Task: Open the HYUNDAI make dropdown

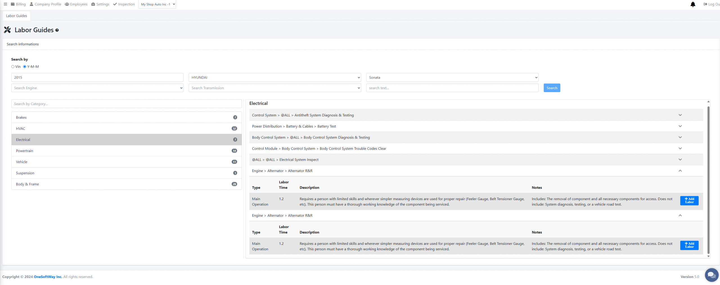Action: pos(274,78)
